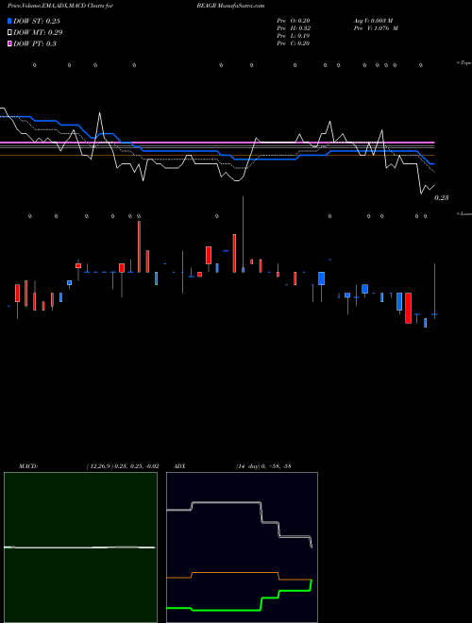Viewport: 472px width, 623px height.
Task: Click the chart title 'Price,Volume,EMA,ADX,MACD Charts for'
Action: pos(59,6)
